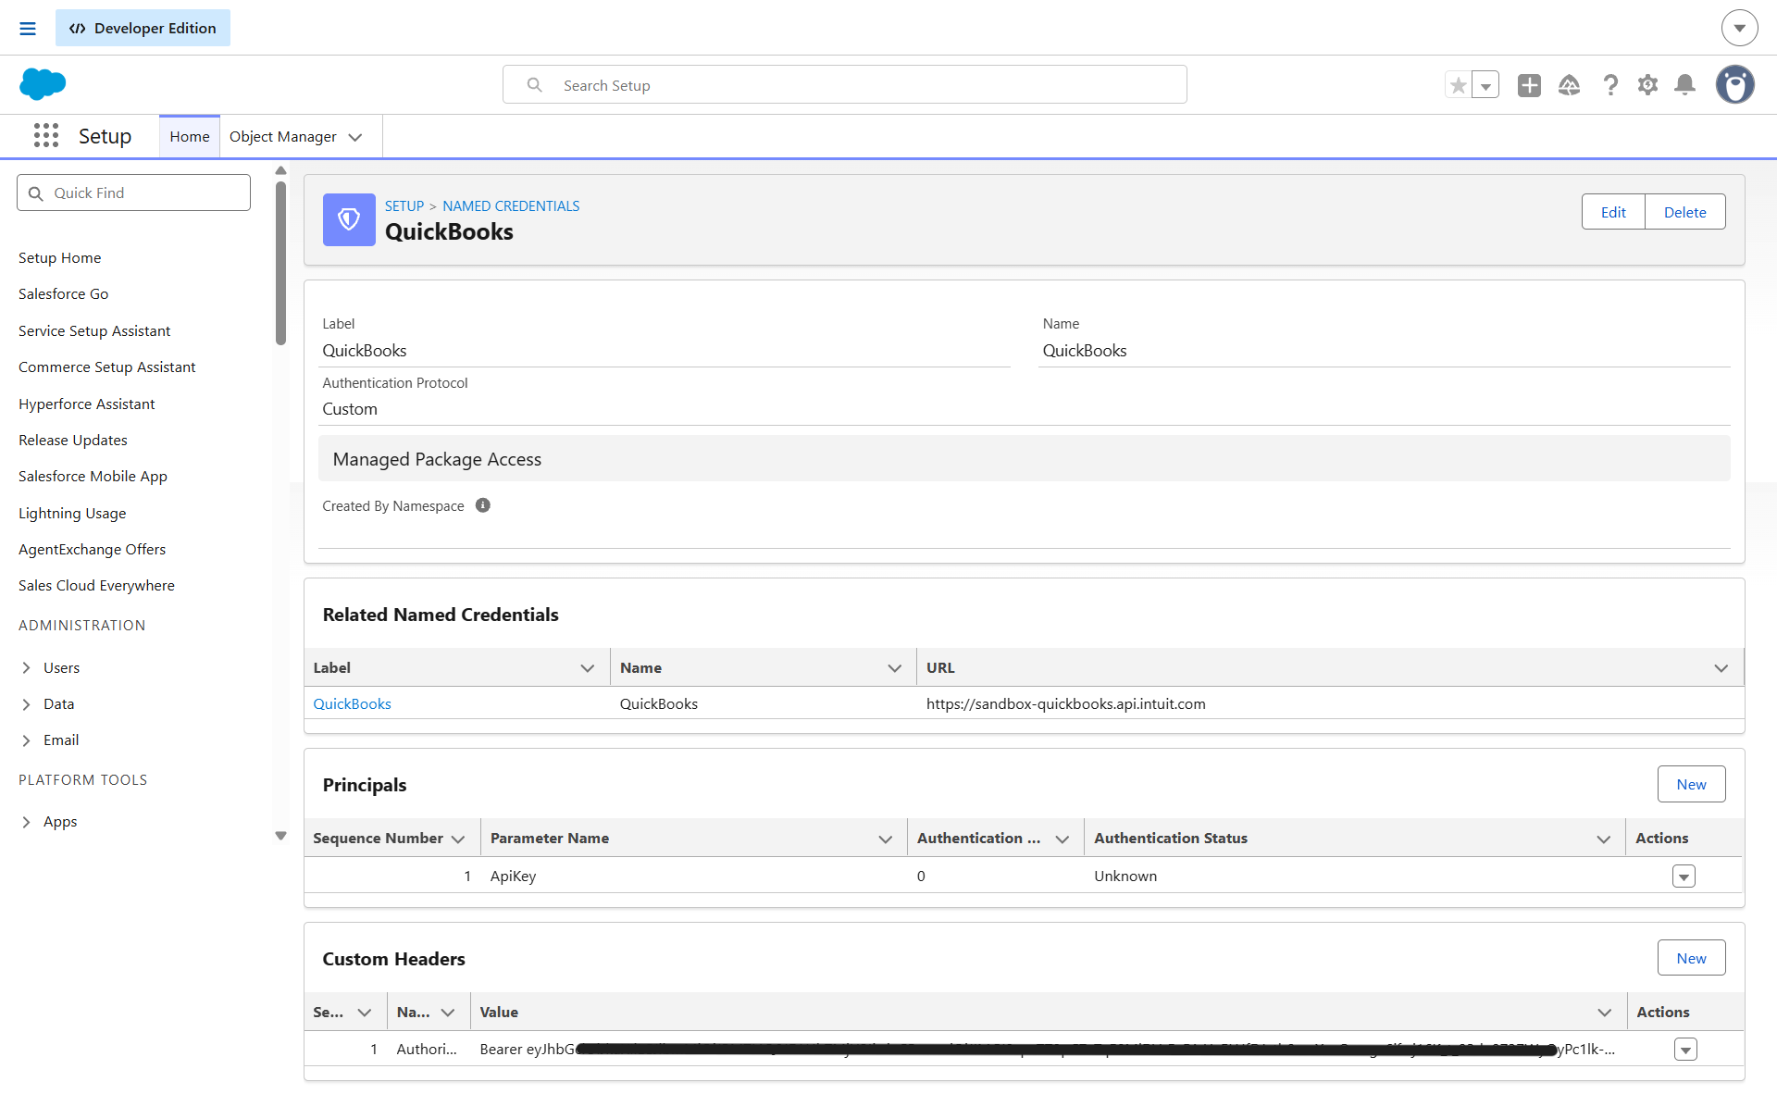1777x1094 pixels.
Task: Open Service Setup Assistant
Action: 94,330
